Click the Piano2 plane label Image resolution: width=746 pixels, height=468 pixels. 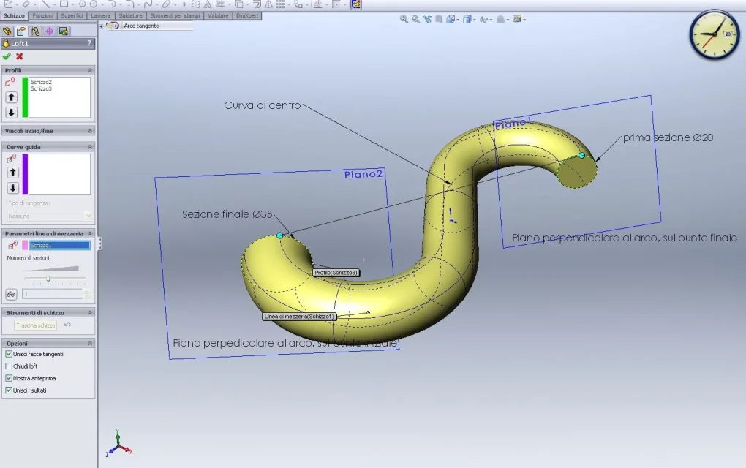(x=363, y=175)
